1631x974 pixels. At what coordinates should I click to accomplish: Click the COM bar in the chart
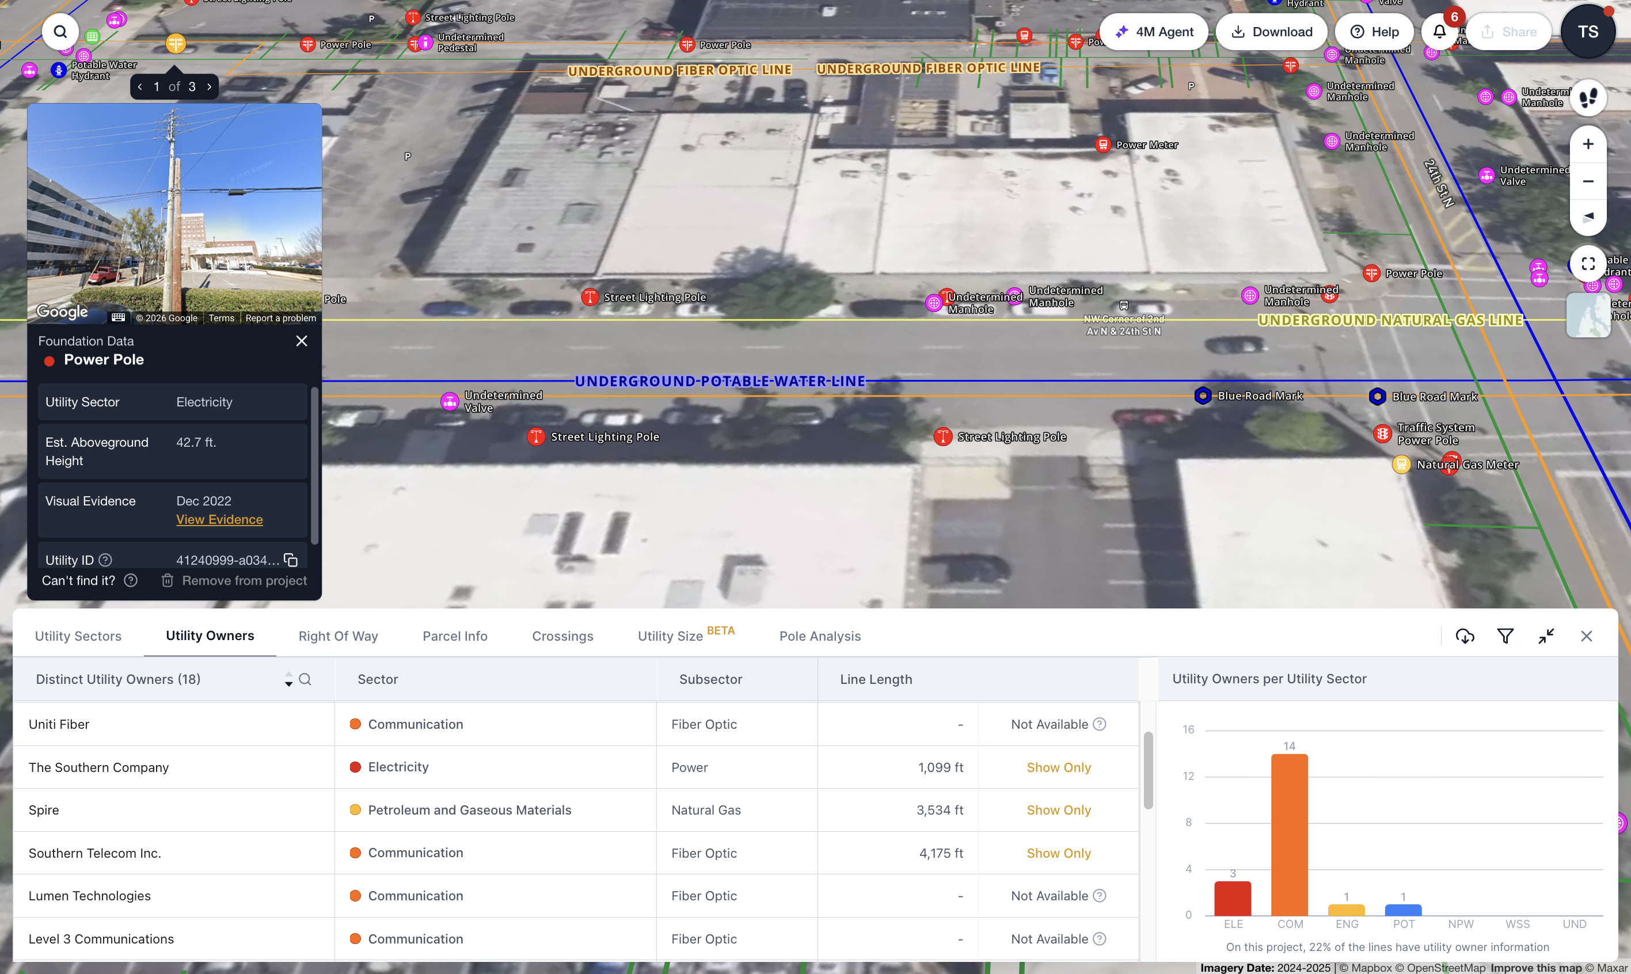pos(1289,834)
